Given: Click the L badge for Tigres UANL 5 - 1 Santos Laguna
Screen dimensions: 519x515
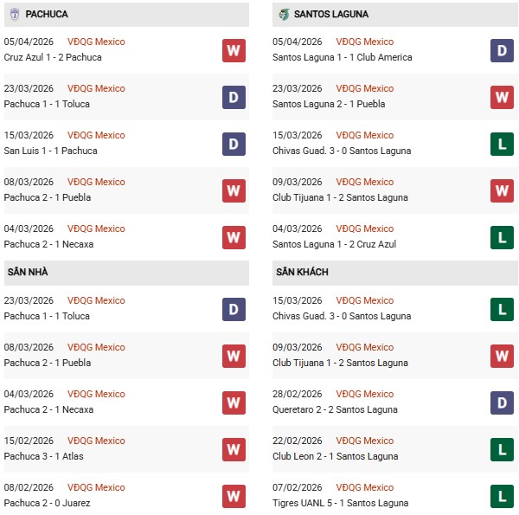Looking at the screenshot, I should [502, 496].
